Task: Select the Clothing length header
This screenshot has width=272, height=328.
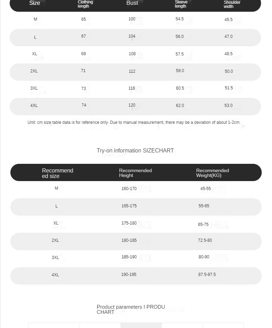Action: tap(85, 4)
